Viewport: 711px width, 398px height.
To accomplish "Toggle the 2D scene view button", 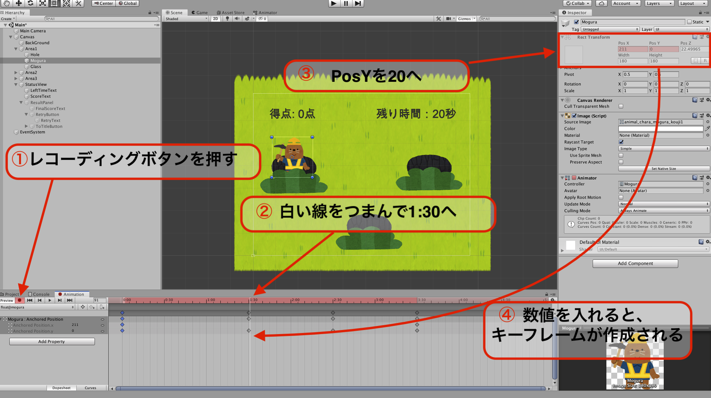I will pos(216,19).
